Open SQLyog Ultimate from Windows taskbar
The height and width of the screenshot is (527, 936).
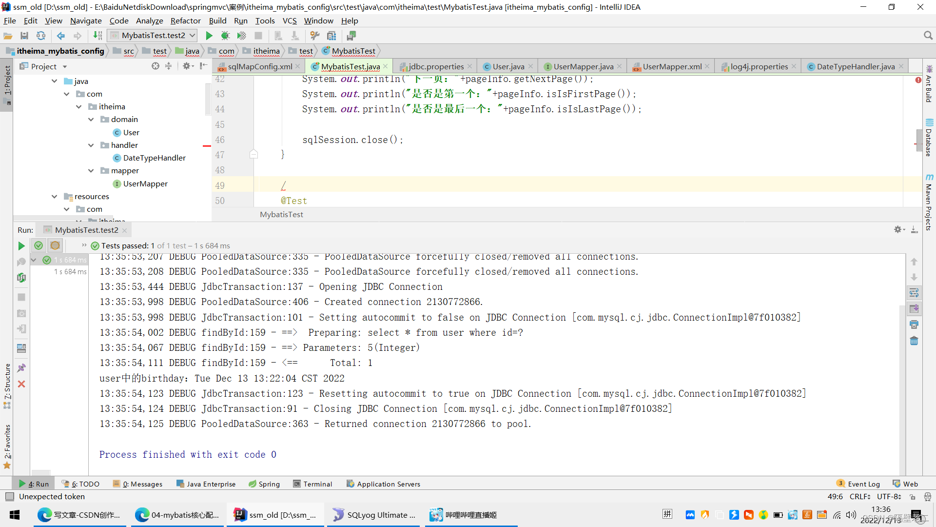(374, 515)
